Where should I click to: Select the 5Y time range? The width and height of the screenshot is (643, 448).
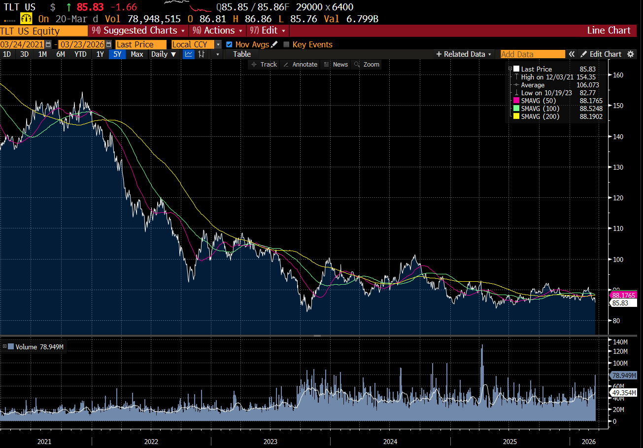[x=117, y=54]
